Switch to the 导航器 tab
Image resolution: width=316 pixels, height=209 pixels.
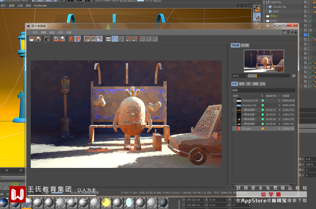[235, 45]
